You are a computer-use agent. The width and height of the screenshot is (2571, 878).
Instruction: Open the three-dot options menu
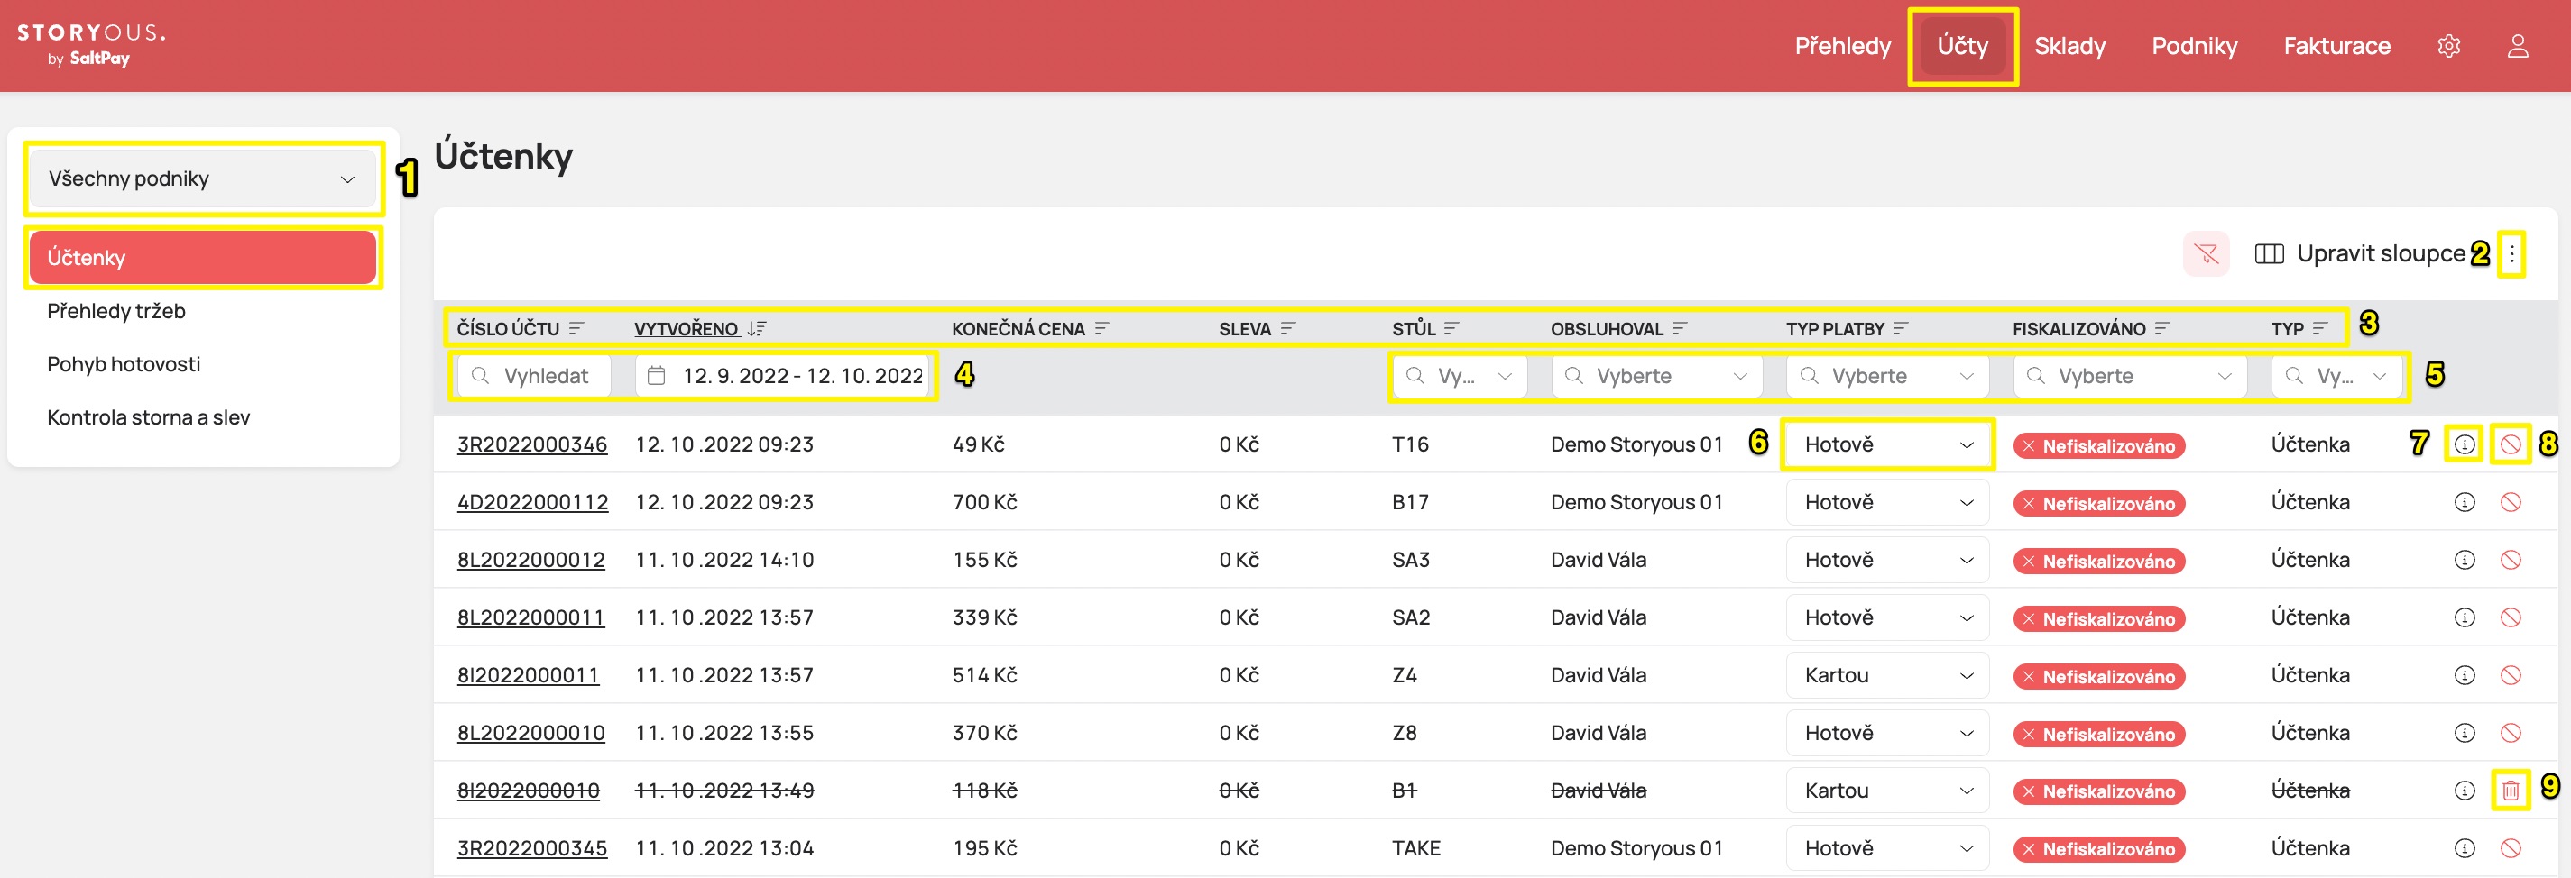point(2511,253)
